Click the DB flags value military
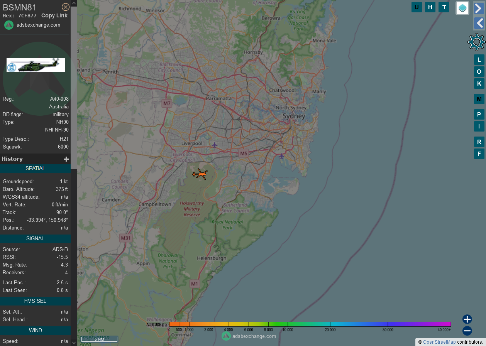This screenshot has height=346, width=486. coord(61,115)
